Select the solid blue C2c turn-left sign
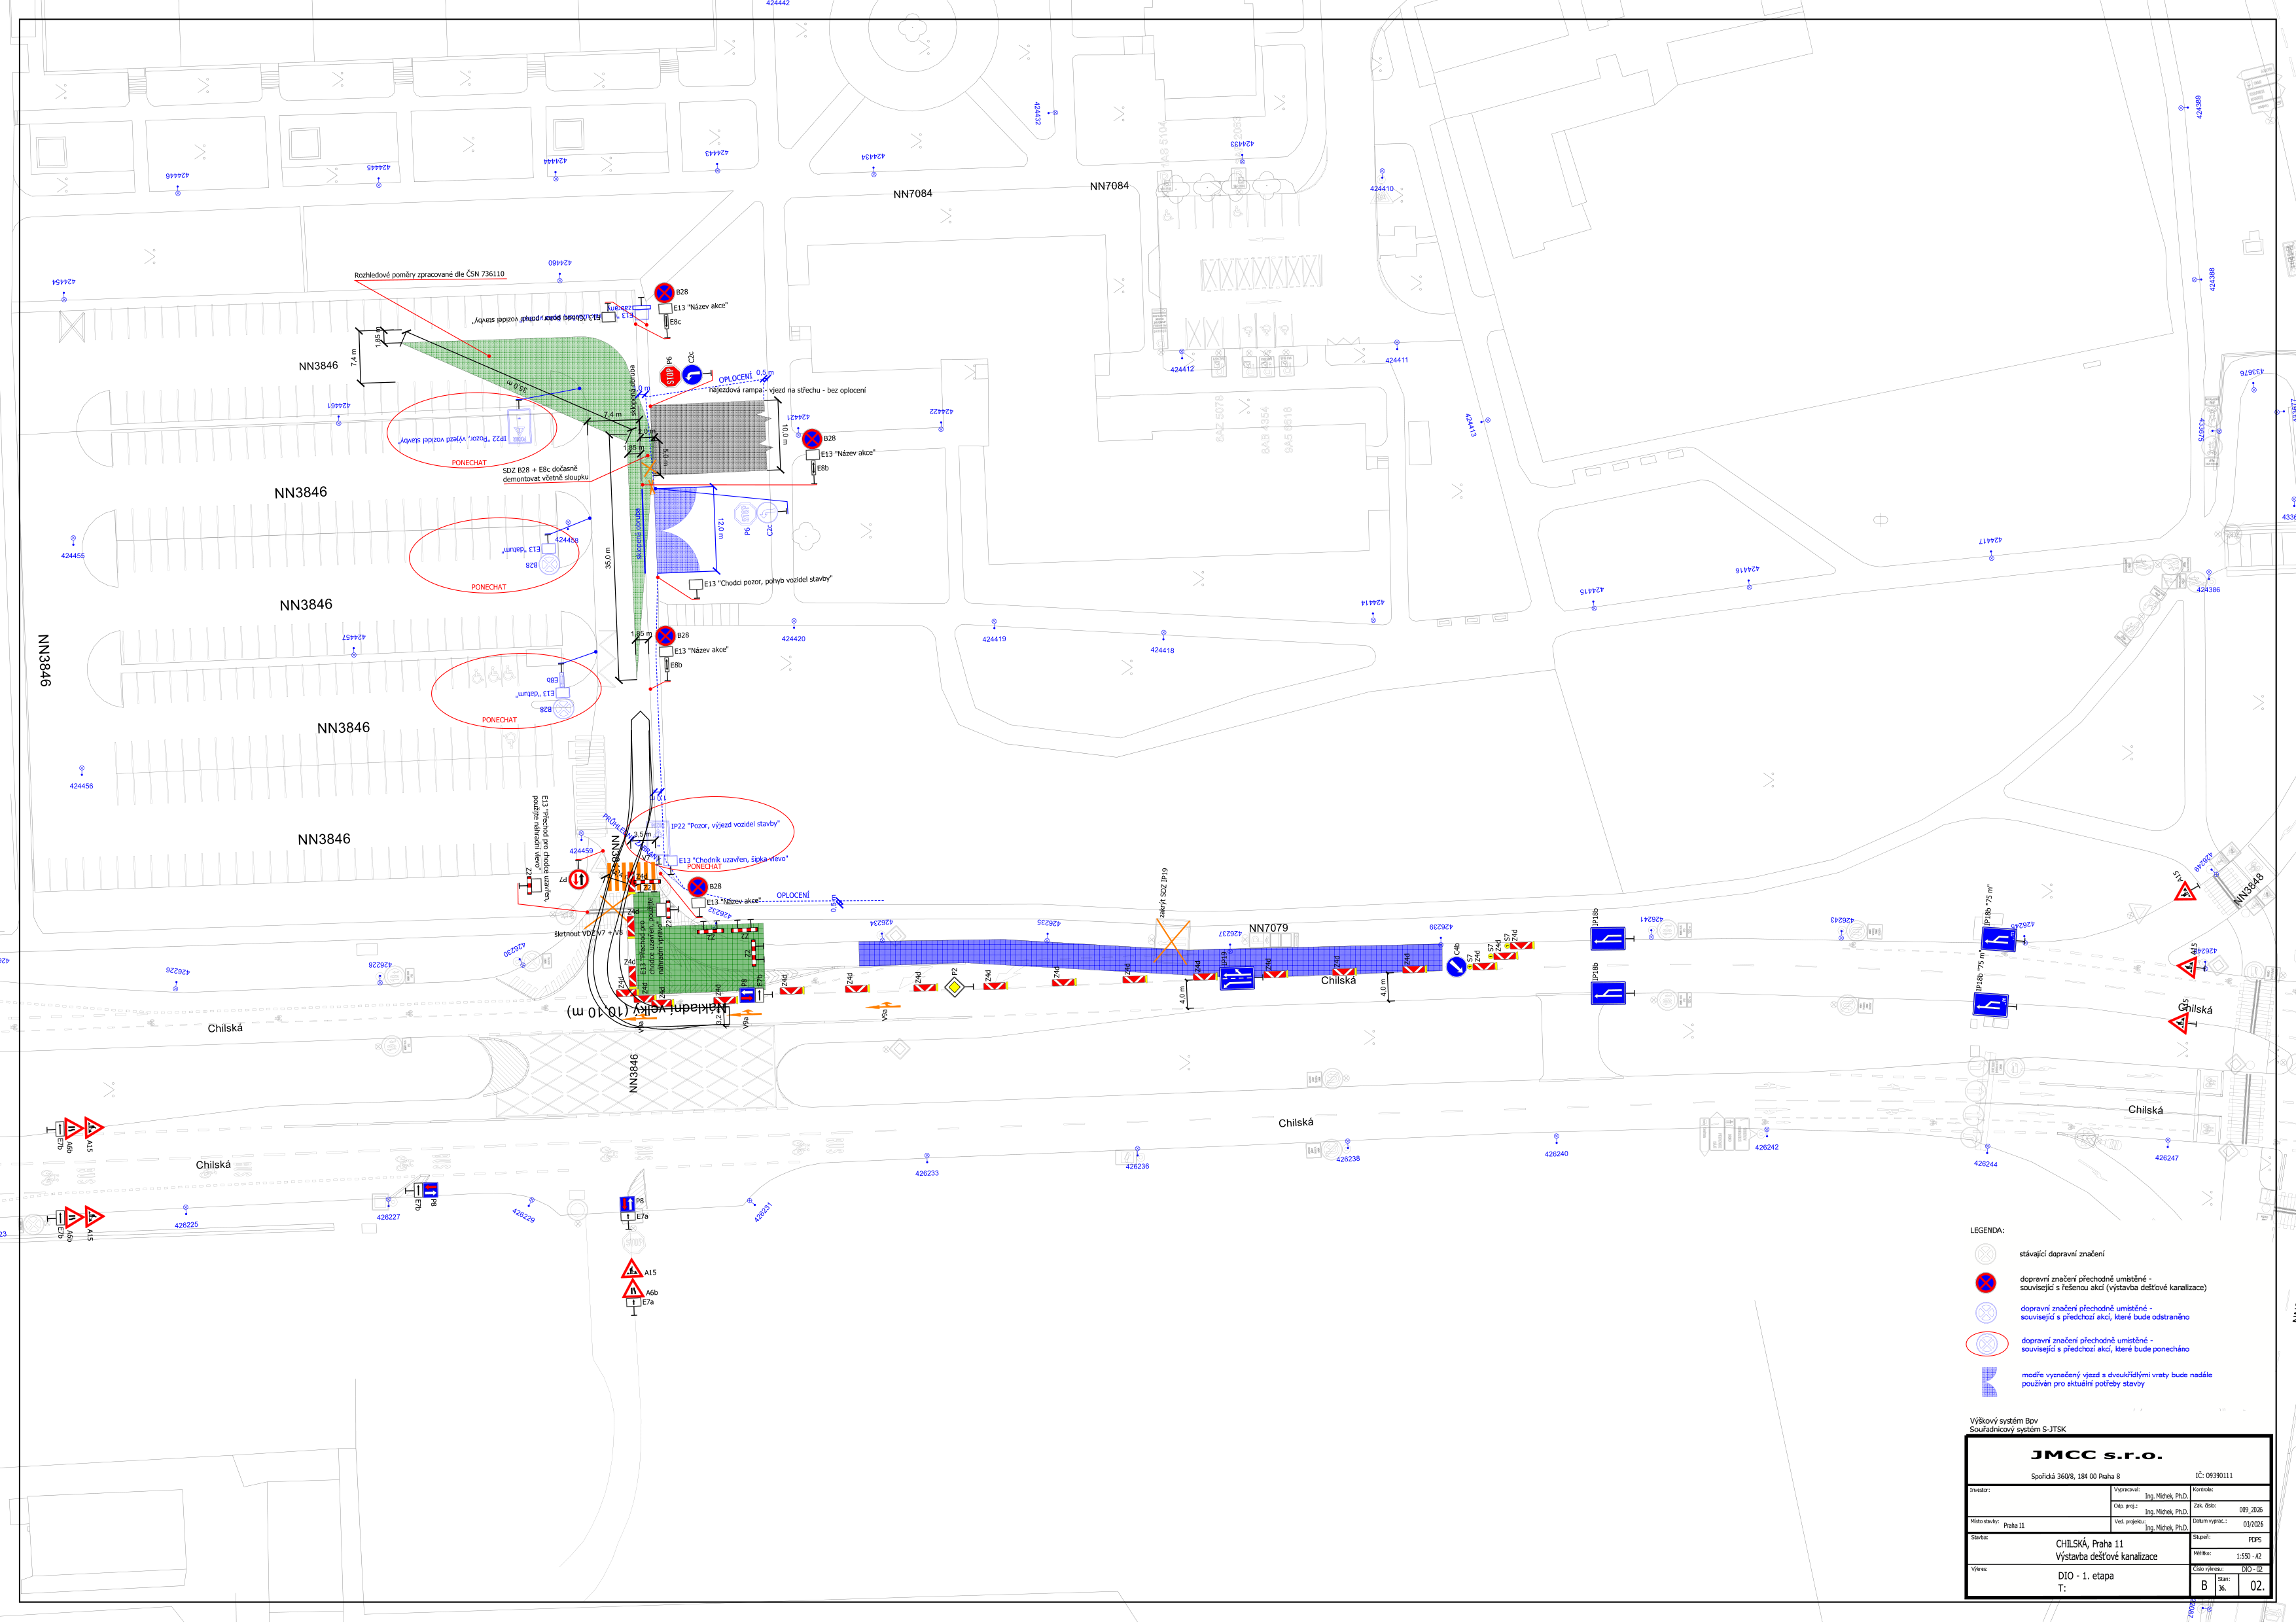Viewport: 2296px width, 1624px height. coord(692,376)
